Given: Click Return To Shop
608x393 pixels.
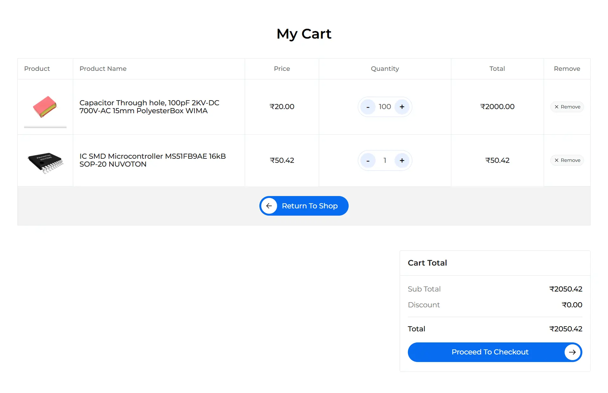Looking at the screenshot, I should pyautogui.click(x=304, y=206).
